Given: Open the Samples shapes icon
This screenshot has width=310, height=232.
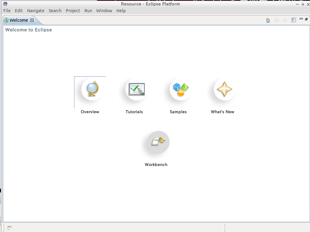Looking at the screenshot, I should (181, 89).
